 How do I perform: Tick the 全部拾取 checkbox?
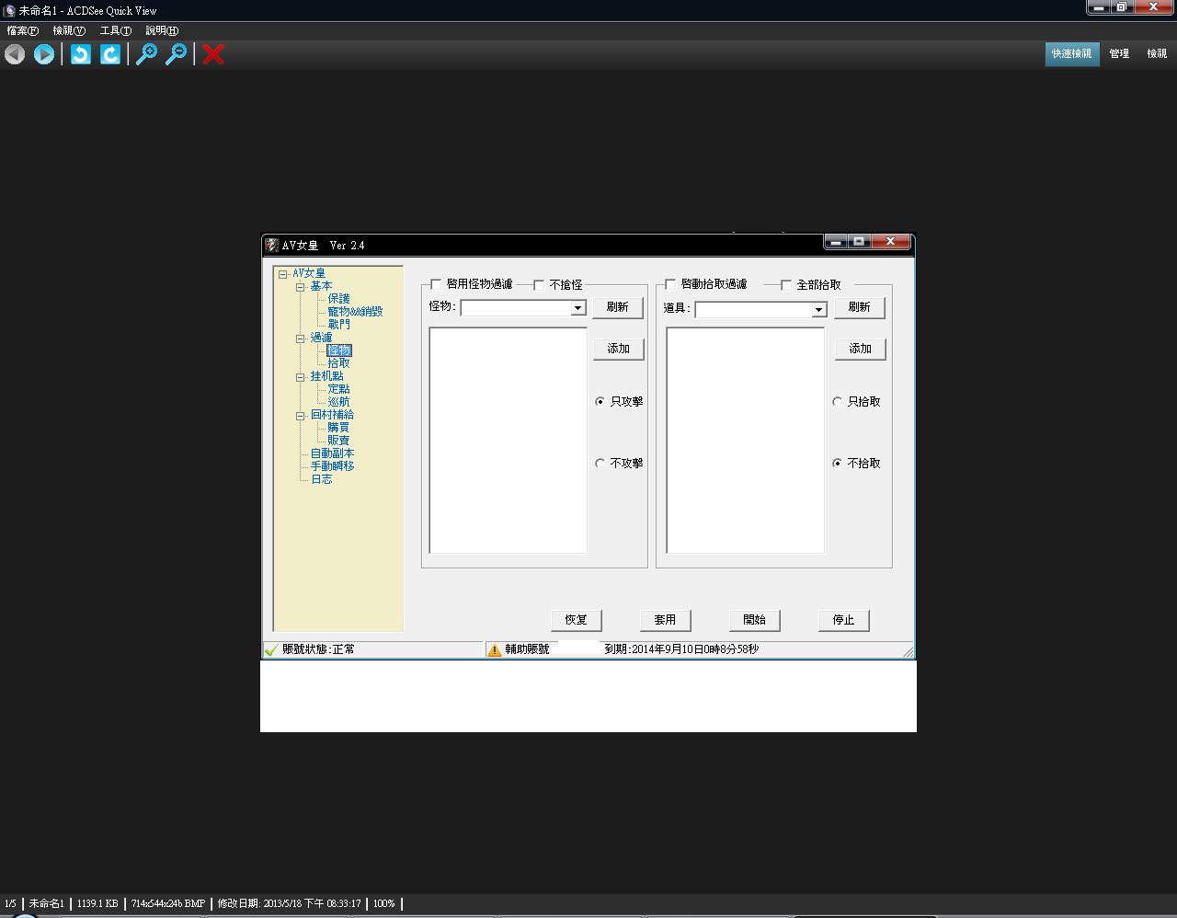click(x=786, y=284)
